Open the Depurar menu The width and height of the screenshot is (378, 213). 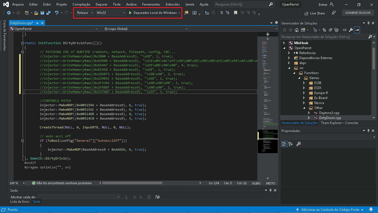click(x=102, y=4)
